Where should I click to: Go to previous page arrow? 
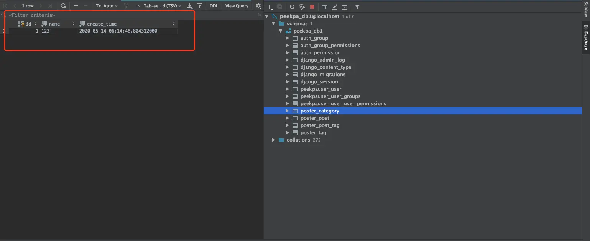(x=15, y=6)
